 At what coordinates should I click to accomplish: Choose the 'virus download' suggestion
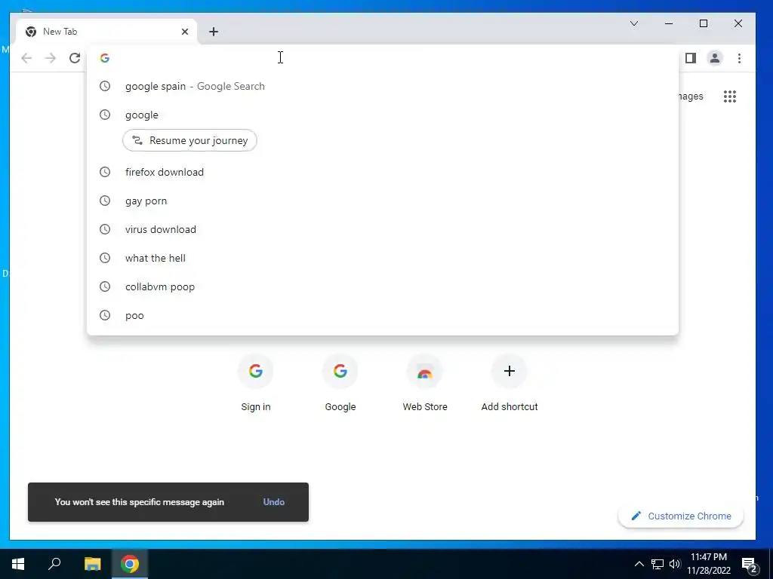(x=383, y=229)
